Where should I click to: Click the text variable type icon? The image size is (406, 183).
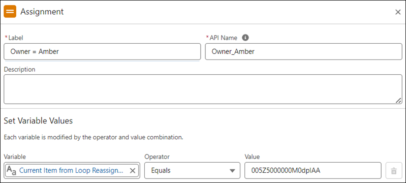(x=11, y=171)
